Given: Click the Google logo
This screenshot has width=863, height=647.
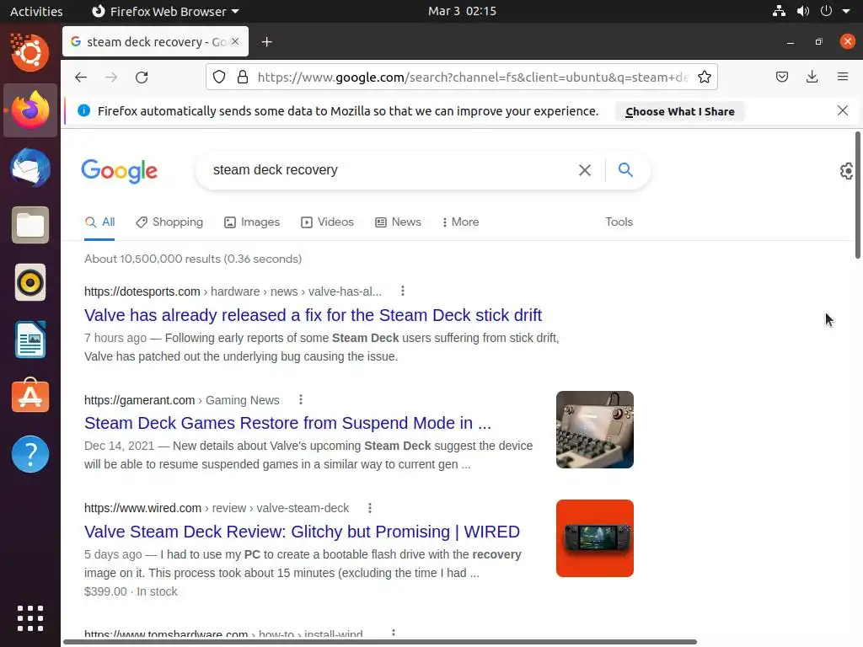Looking at the screenshot, I should coord(120,171).
